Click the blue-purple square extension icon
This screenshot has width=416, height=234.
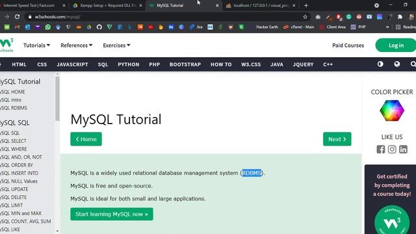[x=380, y=17]
